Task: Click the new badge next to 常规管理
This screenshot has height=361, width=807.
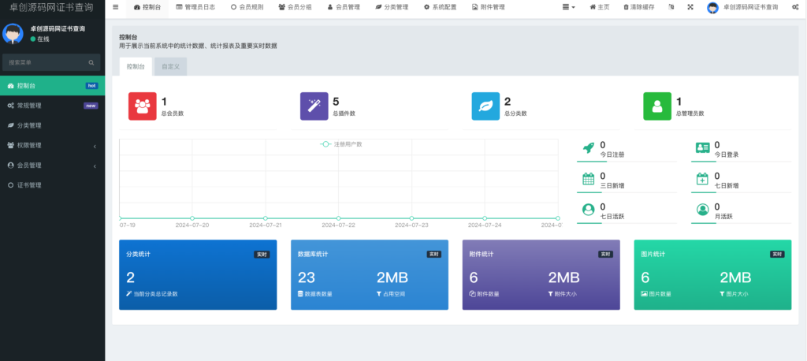Action: click(x=91, y=106)
